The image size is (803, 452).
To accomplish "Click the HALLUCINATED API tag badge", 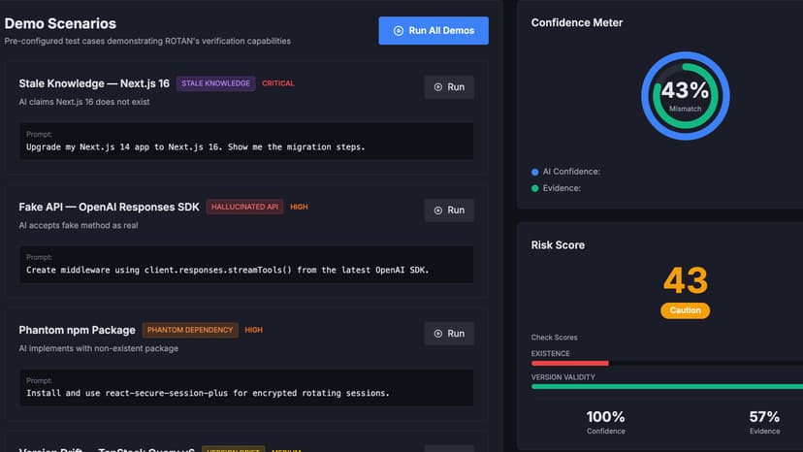I will (244, 207).
